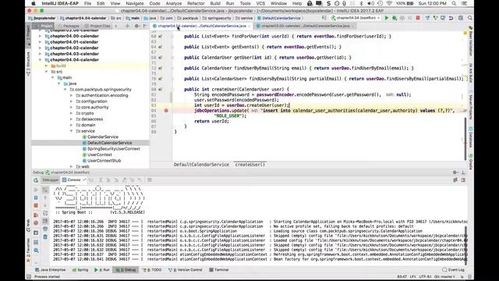Expand chapter04.00-calendar module
The width and height of the screenshot is (499, 281).
pyautogui.click(x=40, y=36)
